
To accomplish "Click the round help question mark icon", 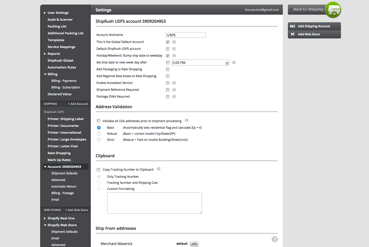I will coord(275,239).
